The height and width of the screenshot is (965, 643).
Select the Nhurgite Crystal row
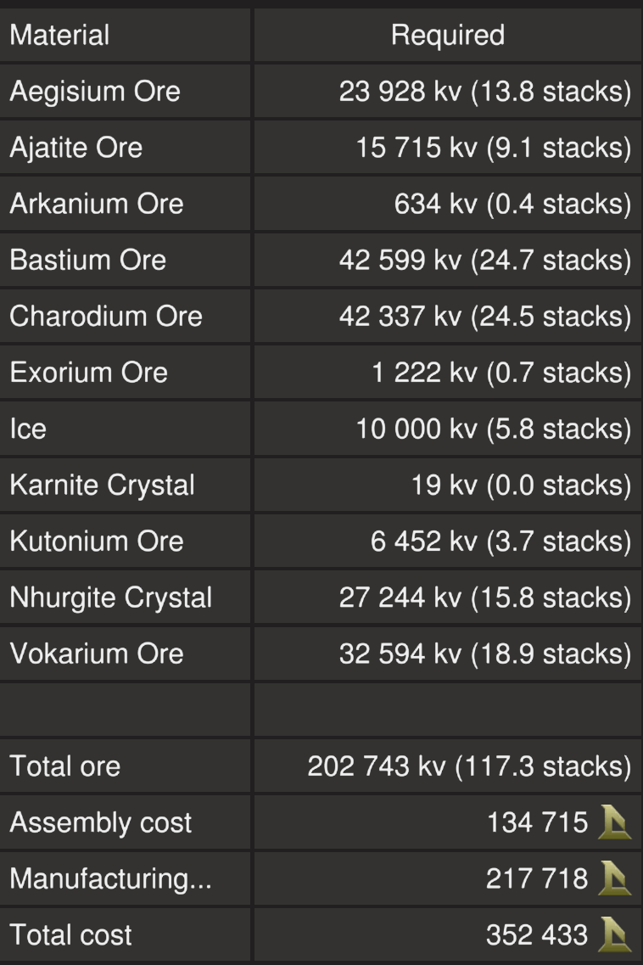111,597
